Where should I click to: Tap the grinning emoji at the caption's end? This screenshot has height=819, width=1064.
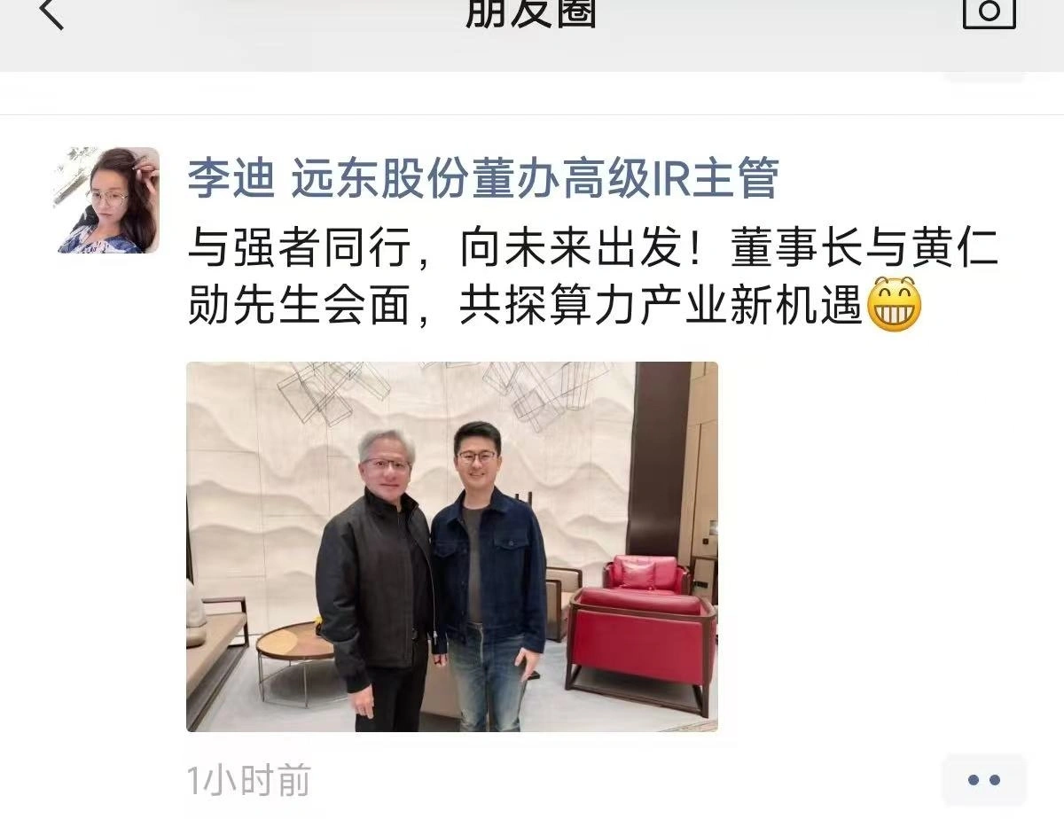pyautogui.click(x=894, y=306)
